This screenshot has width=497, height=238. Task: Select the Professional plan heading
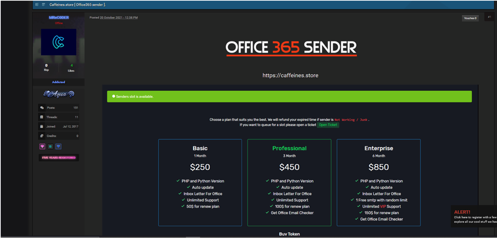point(289,148)
